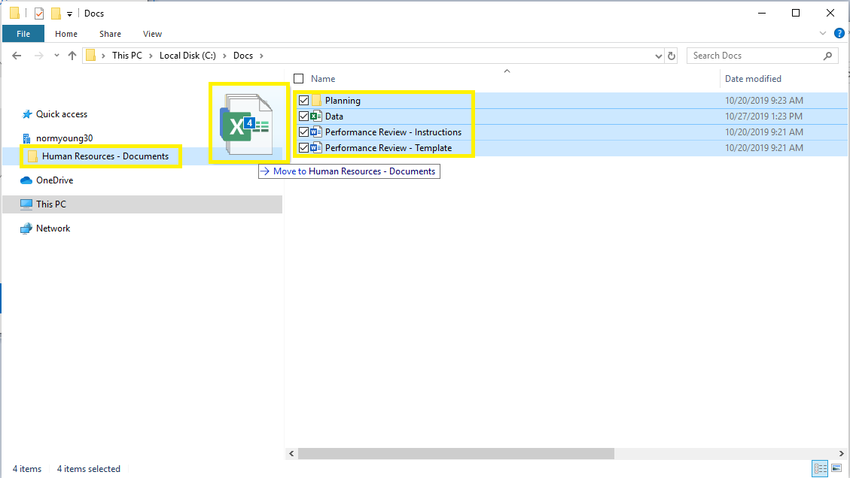This screenshot has height=478, width=850.
Task: Expand the chevron after This PC breadcrumb
Action: (151, 56)
